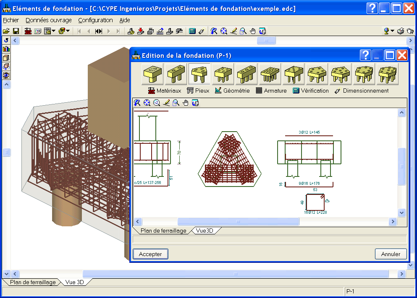Go to first element navigation arrow

(79, 31)
